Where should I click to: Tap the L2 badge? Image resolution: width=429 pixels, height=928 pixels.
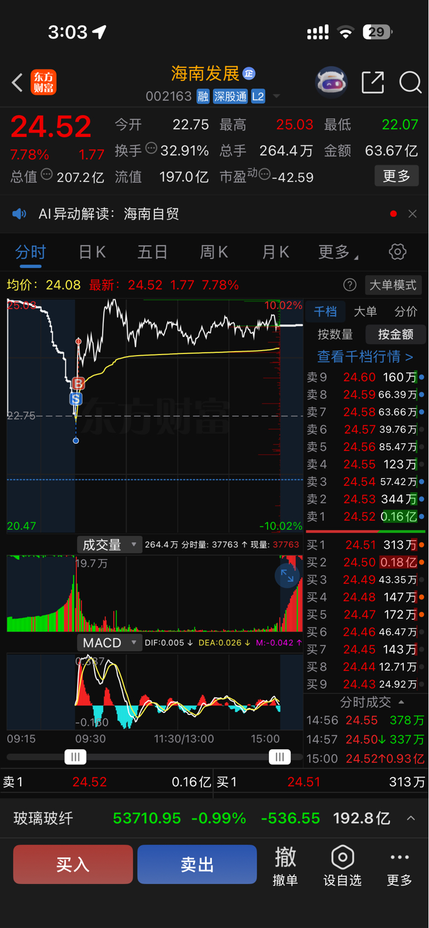[x=258, y=96]
